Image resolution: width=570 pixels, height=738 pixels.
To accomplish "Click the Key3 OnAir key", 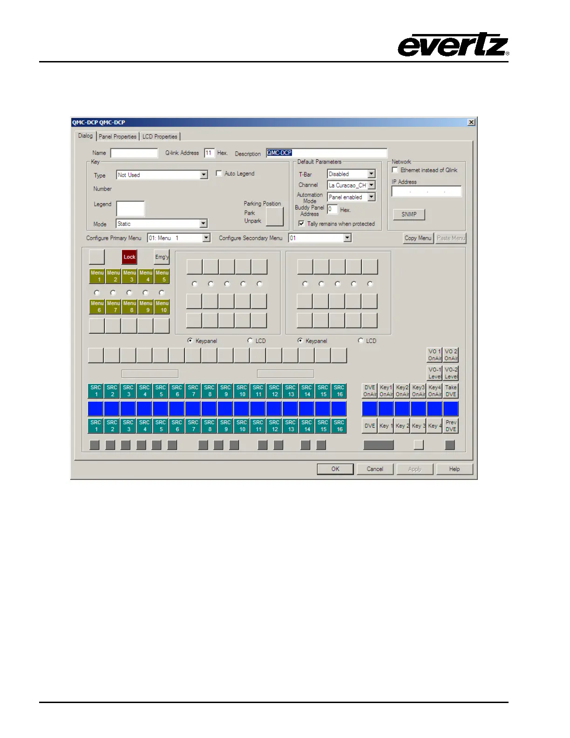I will 418,391.
